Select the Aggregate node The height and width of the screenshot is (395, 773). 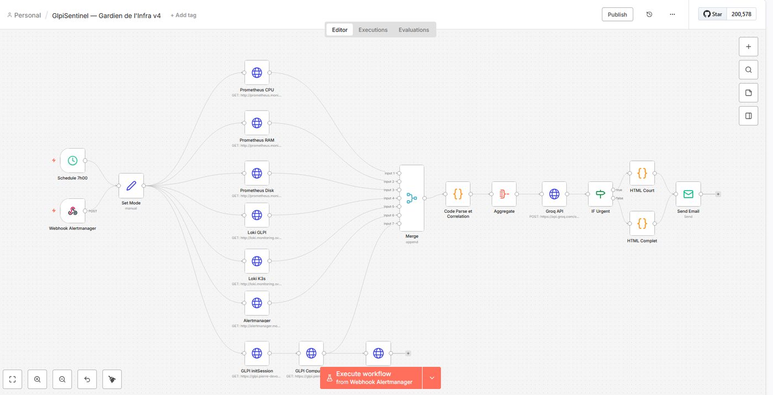[504, 194]
